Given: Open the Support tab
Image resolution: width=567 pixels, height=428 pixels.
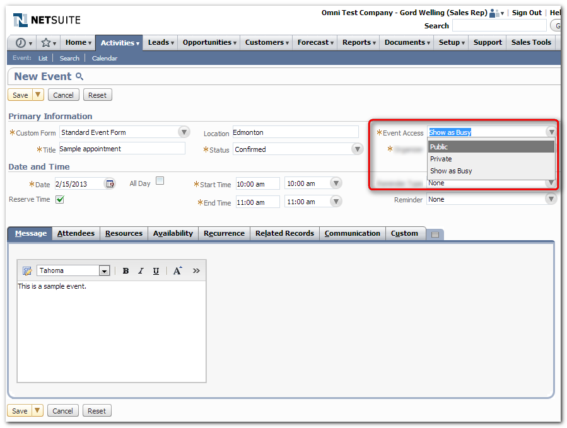Looking at the screenshot, I should coord(488,43).
